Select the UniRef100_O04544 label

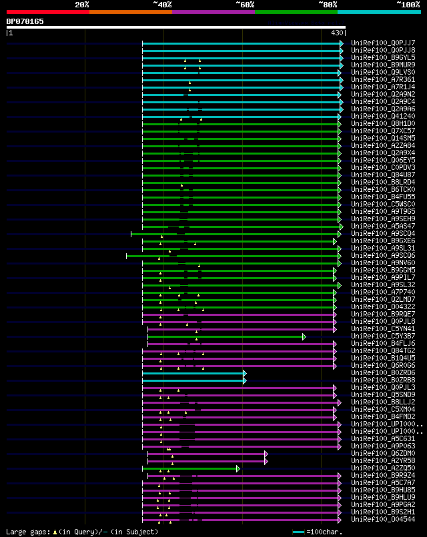383,520
